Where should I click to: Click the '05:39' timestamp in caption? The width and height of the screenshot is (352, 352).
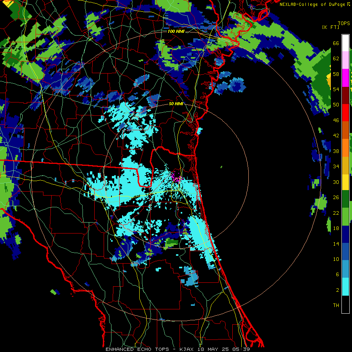[241, 349]
